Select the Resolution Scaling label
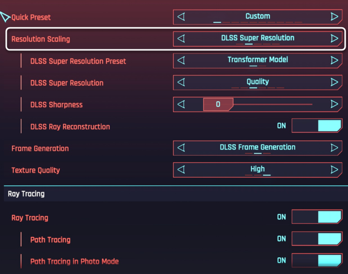Screen dimensions: 348x274 (41, 39)
